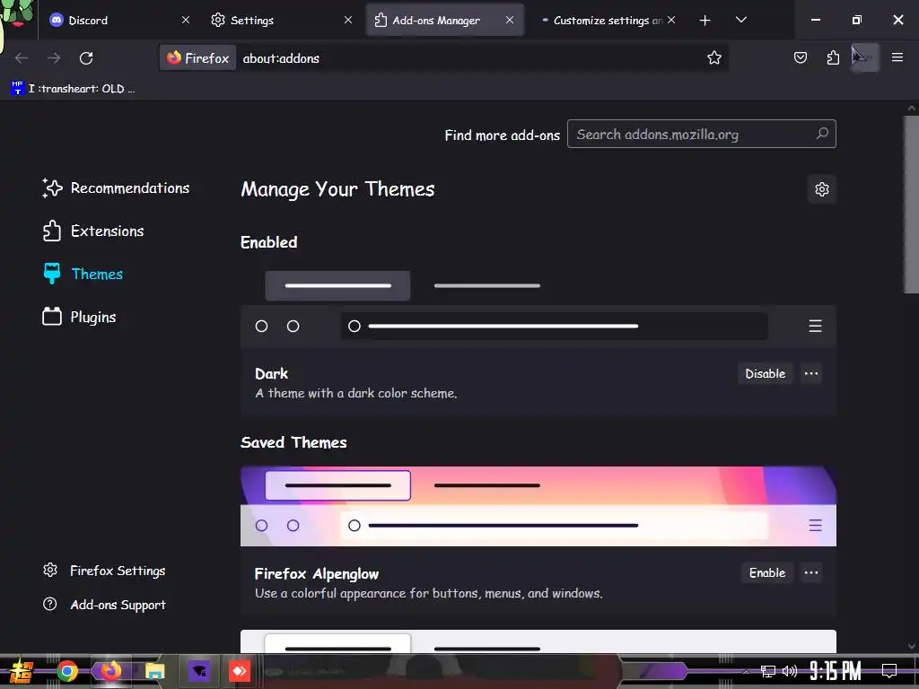
Task: Close the Add-ons Manager tab
Action: click(510, 20)
